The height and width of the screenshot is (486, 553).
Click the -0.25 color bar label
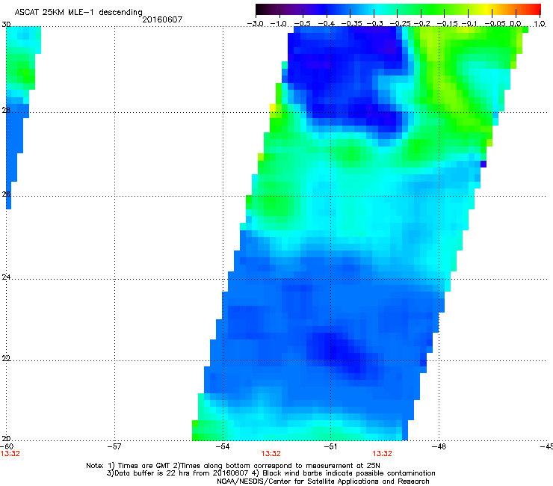401,24
